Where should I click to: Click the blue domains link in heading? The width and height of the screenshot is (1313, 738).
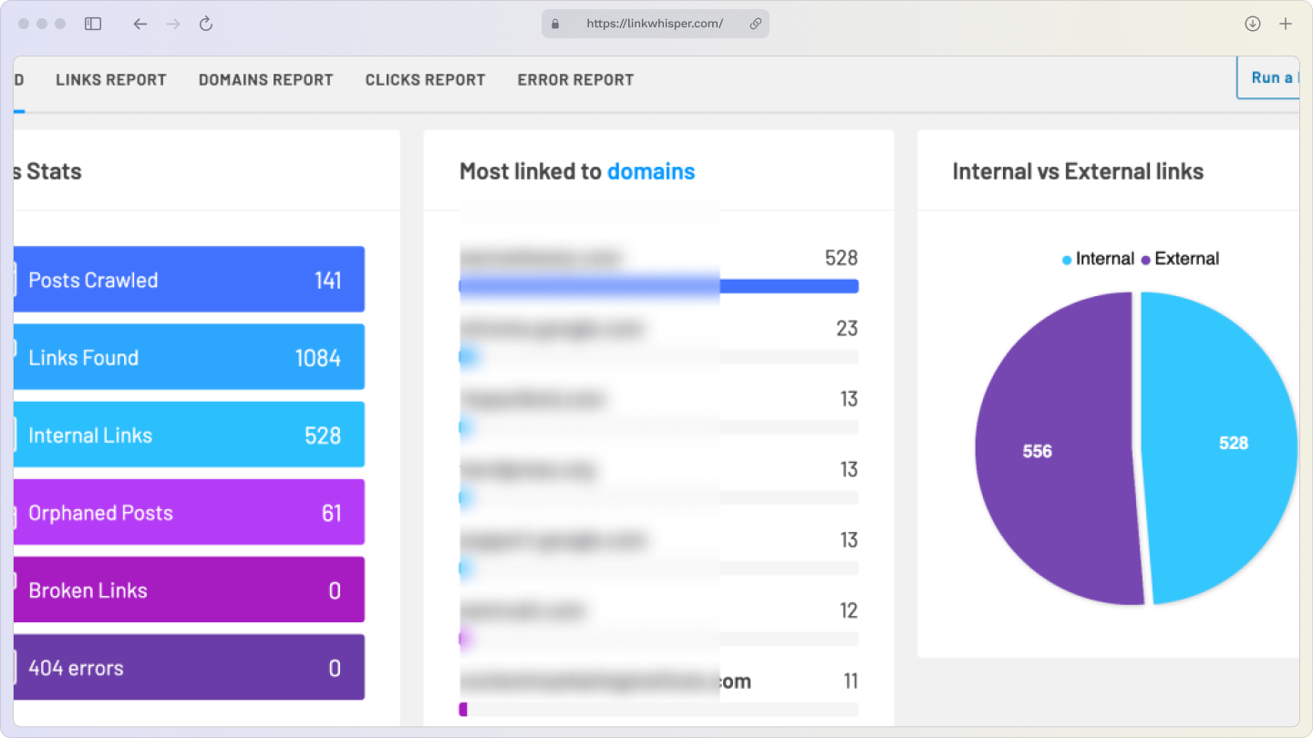coord(651,171)
